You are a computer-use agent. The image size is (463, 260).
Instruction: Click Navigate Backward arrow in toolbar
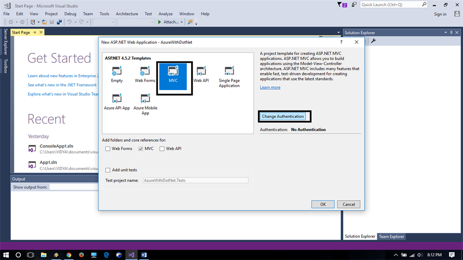[x=11, y=22]
